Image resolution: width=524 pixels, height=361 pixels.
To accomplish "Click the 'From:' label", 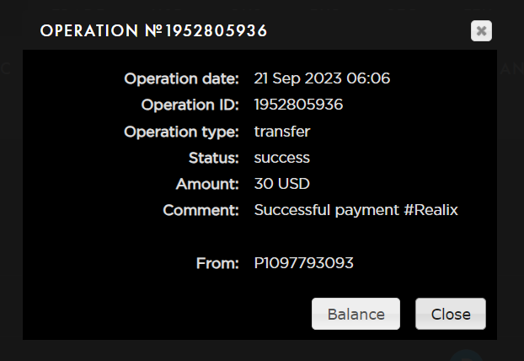I will coord(217,263).
